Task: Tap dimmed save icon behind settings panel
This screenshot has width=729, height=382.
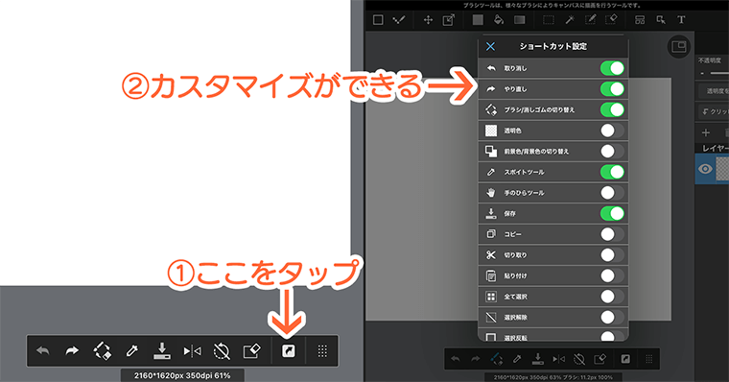Action: click(x=538, y=359)
